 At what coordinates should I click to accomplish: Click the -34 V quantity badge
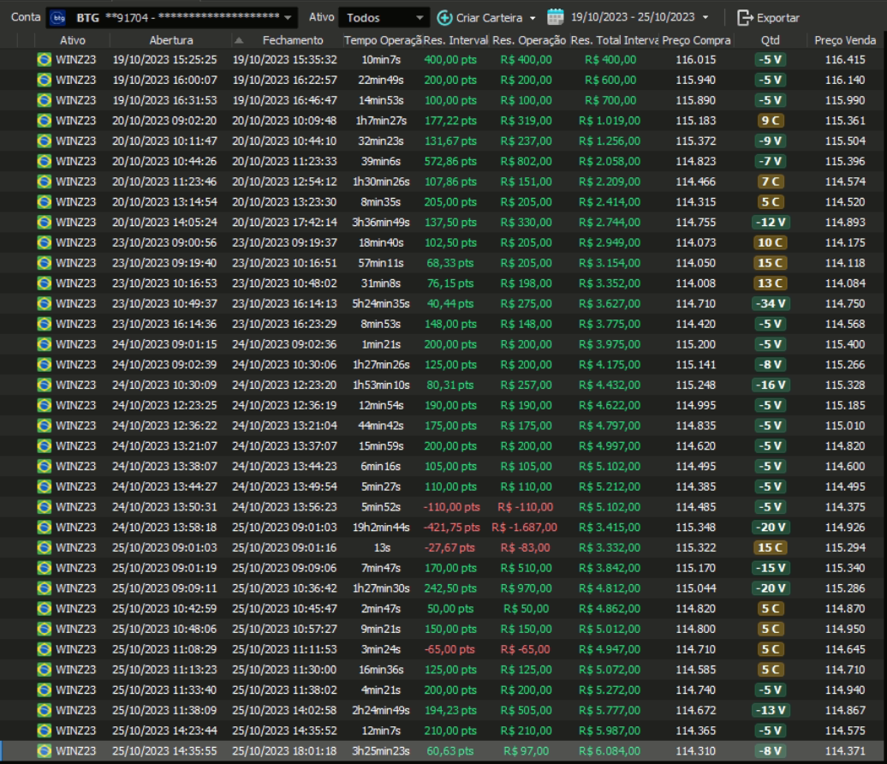click(770, 304)
